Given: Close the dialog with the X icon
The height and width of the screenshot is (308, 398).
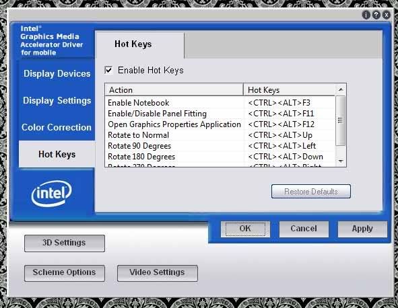Looking at the screenshot, I should coord(387,15).
